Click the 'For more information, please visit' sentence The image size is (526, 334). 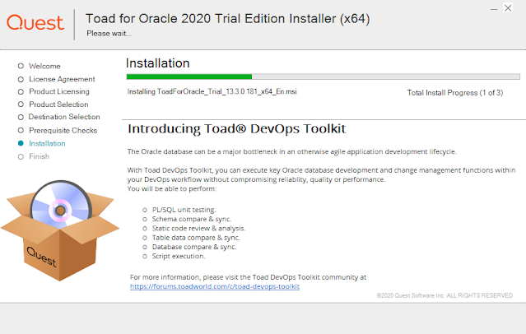point(248,277)
